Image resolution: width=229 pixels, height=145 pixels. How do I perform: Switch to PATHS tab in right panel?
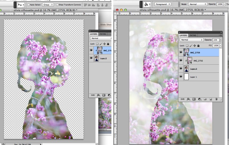(193, 35)
